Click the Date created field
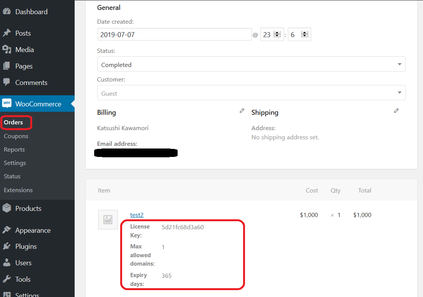This screenshot has width=423, height=297. click(x=175, y=34)
